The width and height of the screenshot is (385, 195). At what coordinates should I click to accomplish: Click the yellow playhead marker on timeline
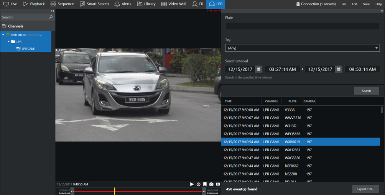tap(114, 191)
